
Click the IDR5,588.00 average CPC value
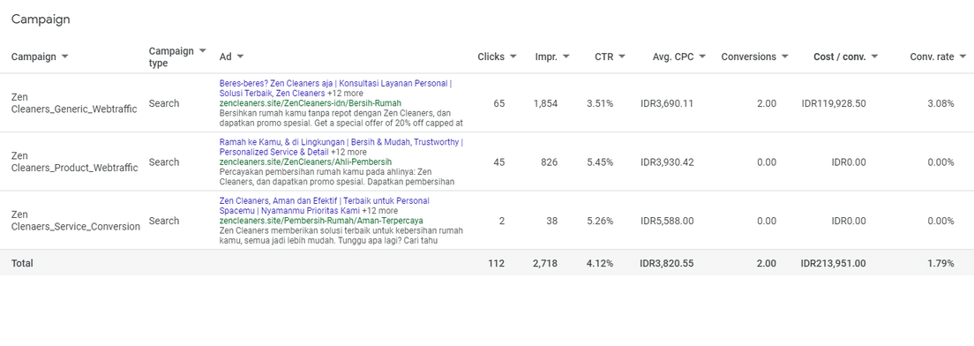(667, 221)
